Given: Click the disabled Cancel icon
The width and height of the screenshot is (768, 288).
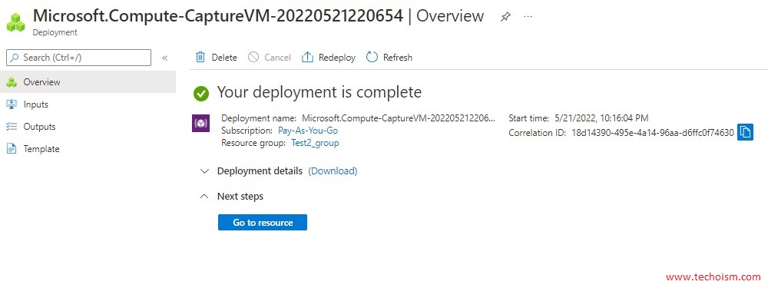Looking at the screenshot, I should click(253, 58).
